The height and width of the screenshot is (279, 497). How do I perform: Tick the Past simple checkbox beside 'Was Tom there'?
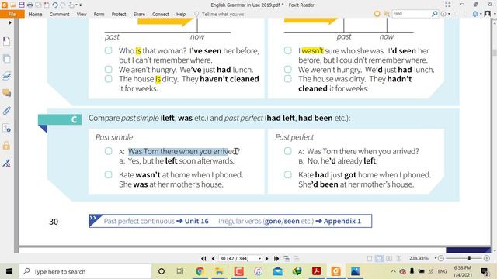(109, 151)
